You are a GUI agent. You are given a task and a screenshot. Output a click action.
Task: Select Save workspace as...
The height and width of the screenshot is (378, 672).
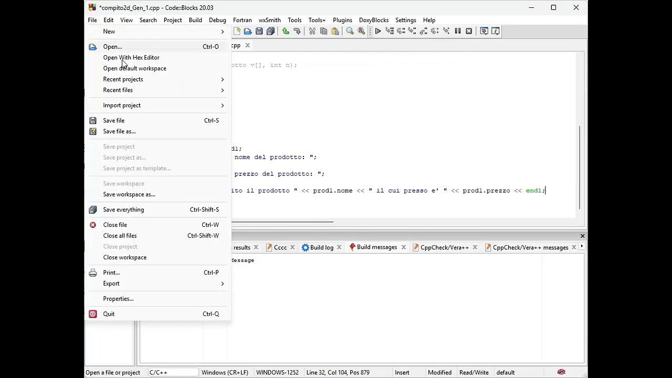(158, 194)
